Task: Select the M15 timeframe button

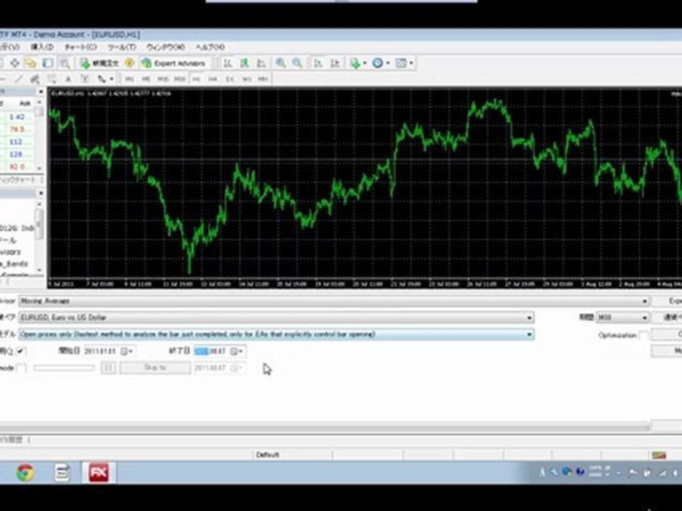Action: tap(163, 79)
